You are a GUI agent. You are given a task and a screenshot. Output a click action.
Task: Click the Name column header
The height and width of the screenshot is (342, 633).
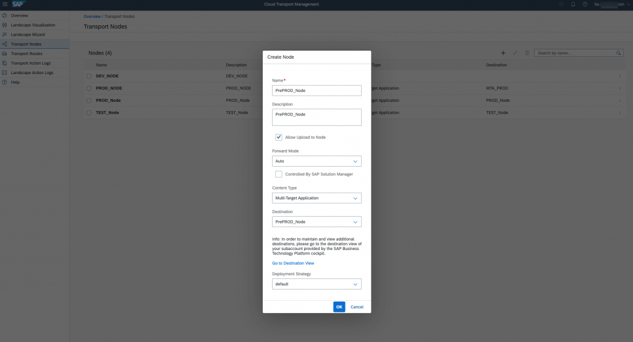point(101,65)
